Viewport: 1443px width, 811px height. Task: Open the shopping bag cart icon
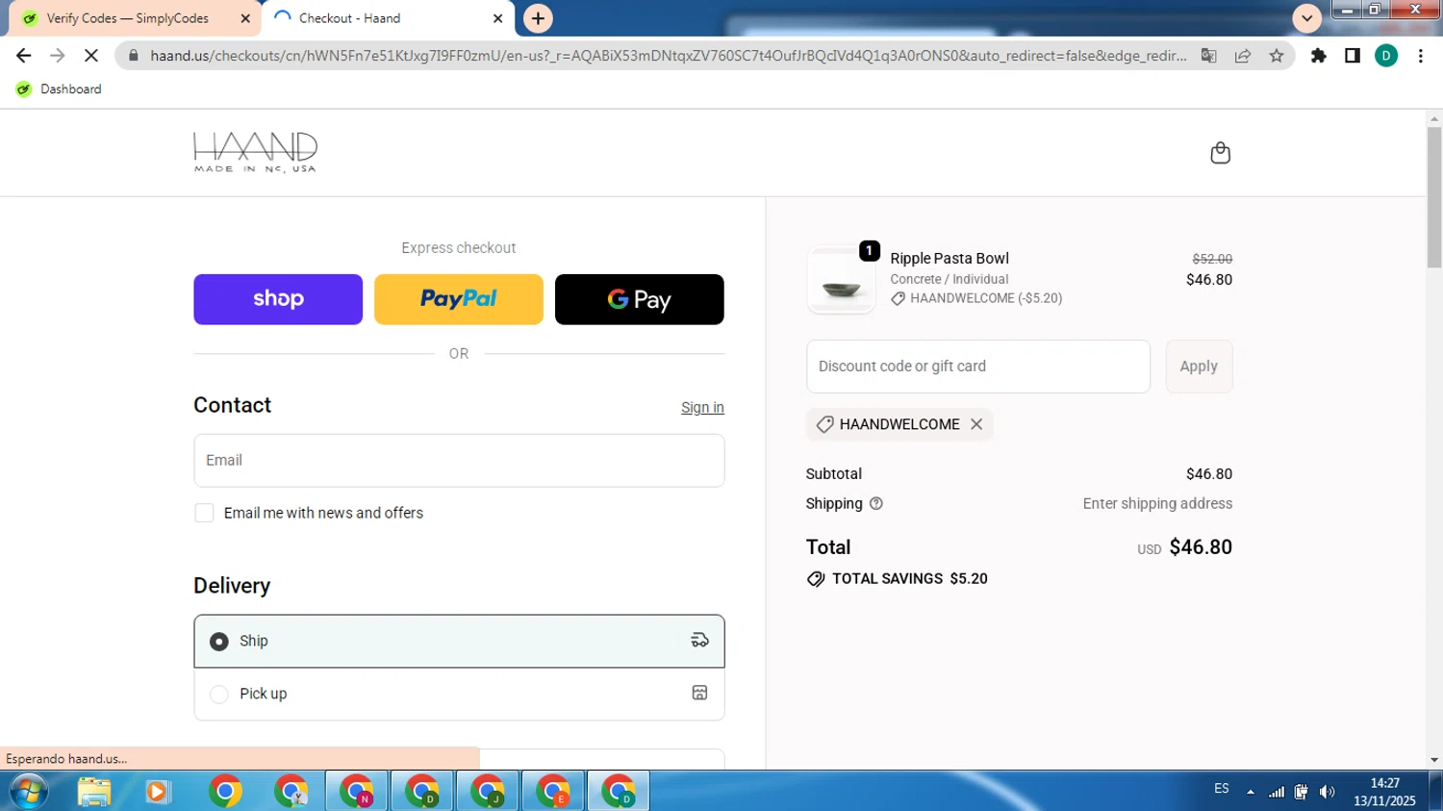[1220, 153]
